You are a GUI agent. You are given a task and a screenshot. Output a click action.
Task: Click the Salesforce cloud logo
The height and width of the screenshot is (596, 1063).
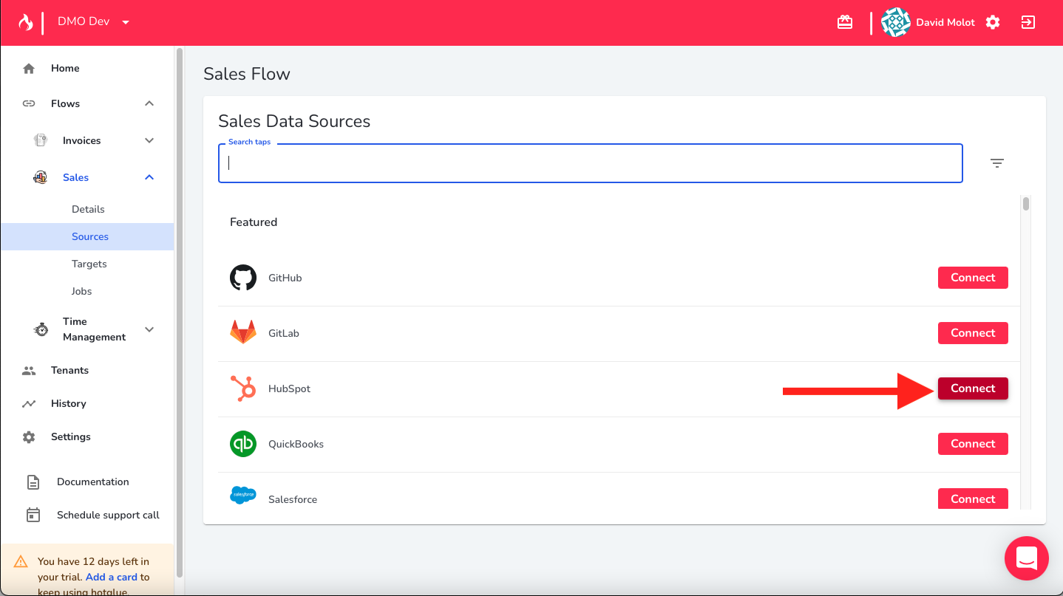[x=243, y=495]
